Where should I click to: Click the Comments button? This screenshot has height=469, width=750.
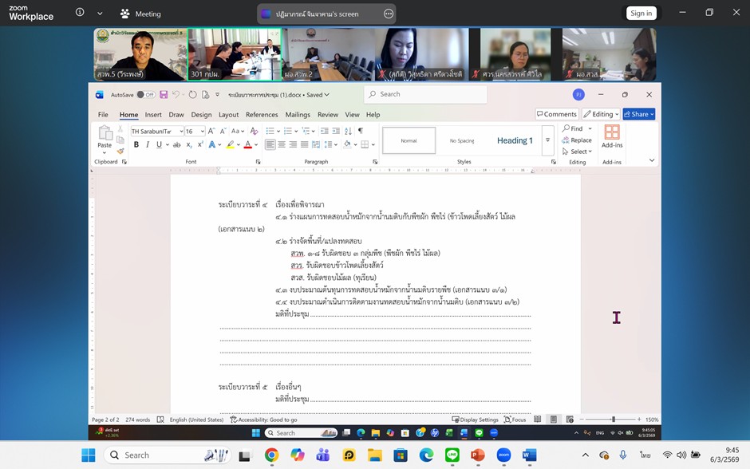557,114
